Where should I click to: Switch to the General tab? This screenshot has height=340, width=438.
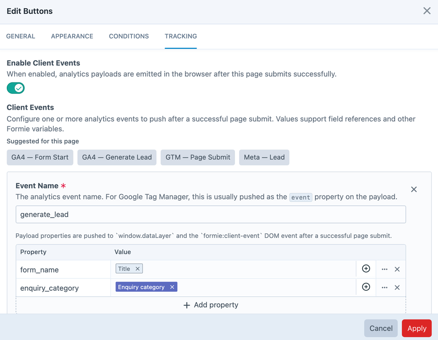point(21,36)
